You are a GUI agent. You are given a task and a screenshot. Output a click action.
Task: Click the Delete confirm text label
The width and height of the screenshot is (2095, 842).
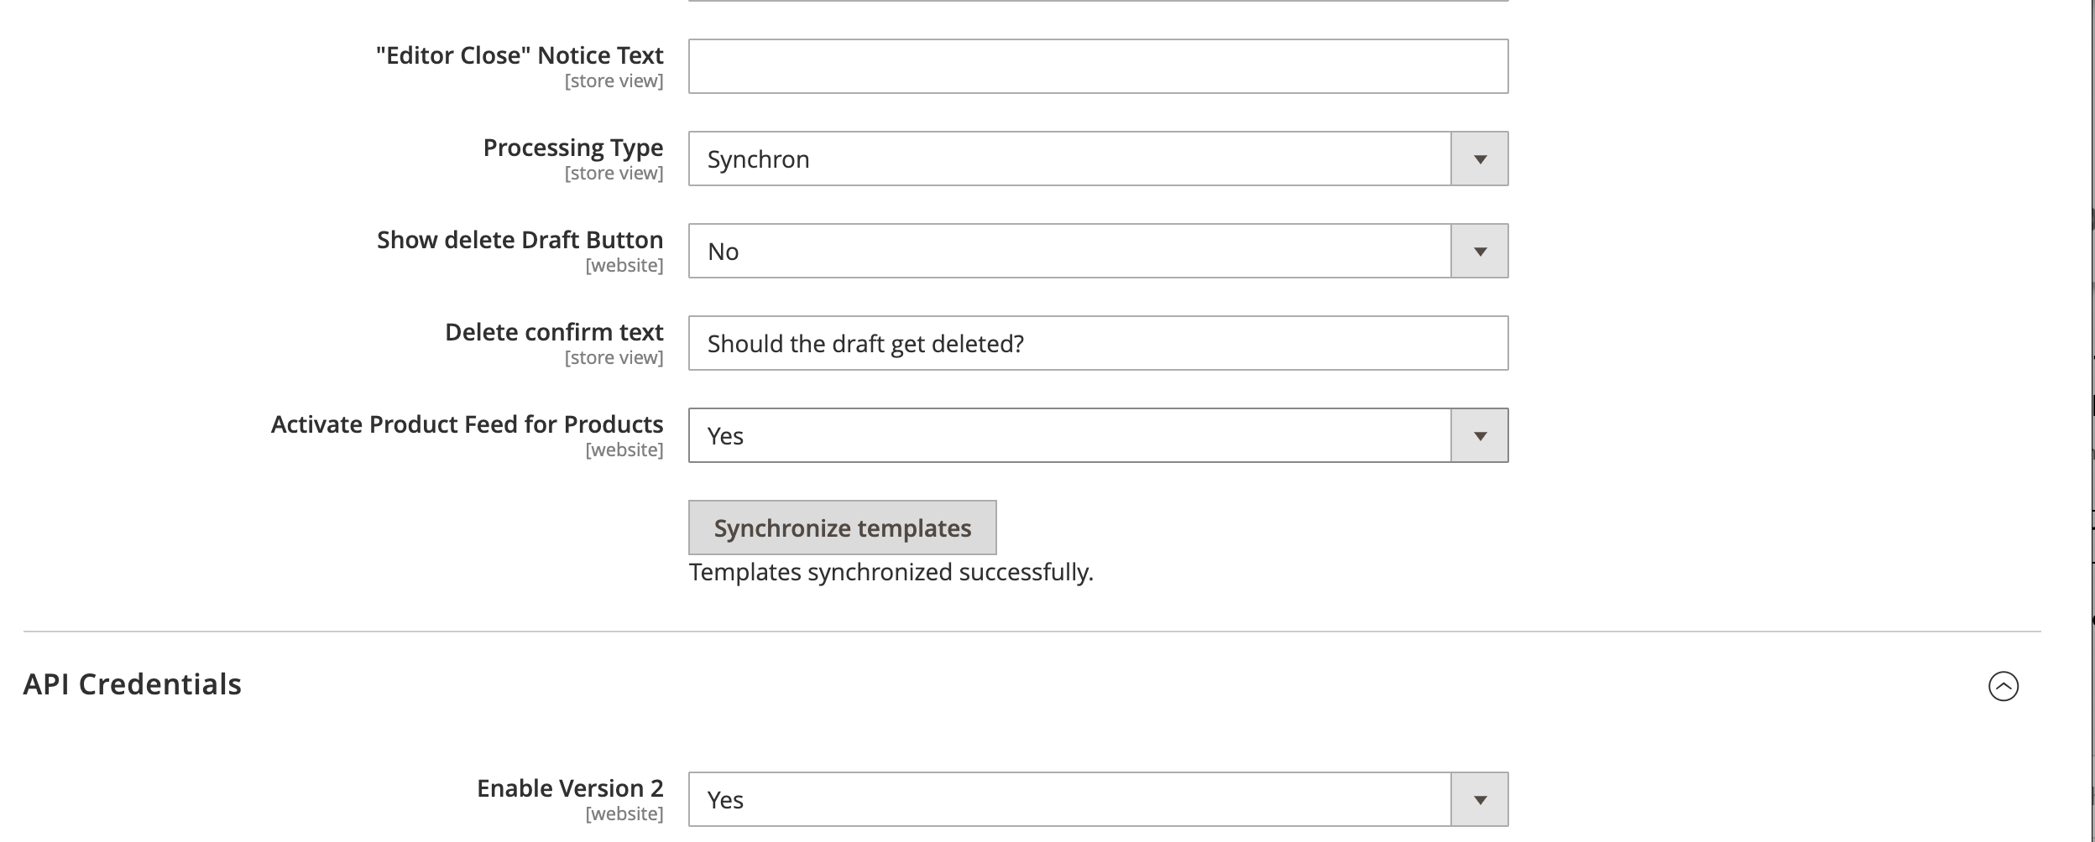coord(554,332)
